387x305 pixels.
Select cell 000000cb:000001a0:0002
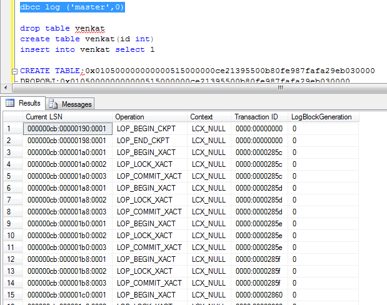(68, 164)
